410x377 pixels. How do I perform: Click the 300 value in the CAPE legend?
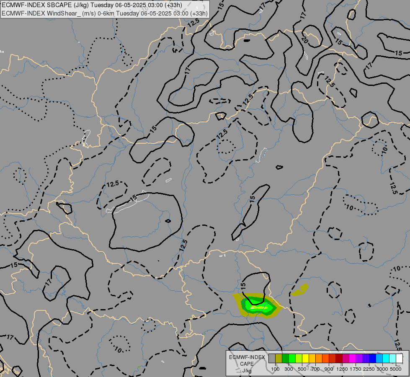pos(289,369)
